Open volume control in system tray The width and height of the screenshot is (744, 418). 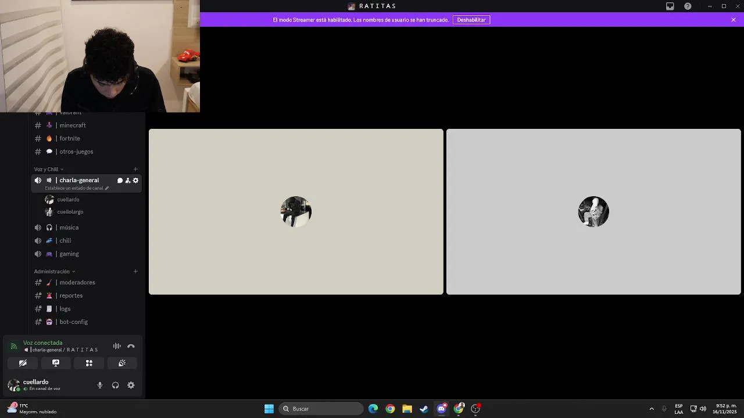tap(703, 409)
